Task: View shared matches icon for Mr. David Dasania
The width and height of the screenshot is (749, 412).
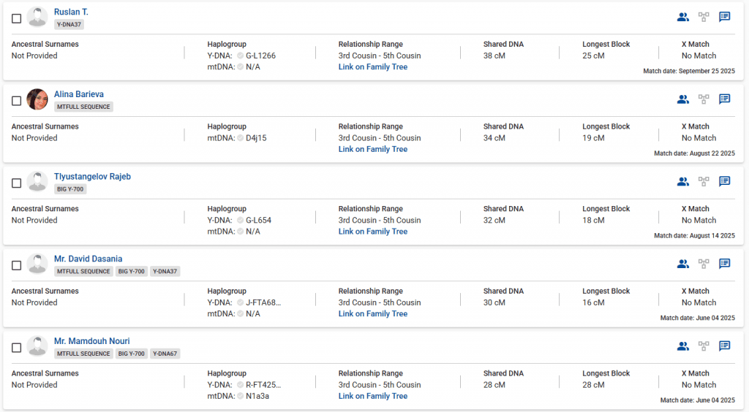Action: click(x=682, y=264)
